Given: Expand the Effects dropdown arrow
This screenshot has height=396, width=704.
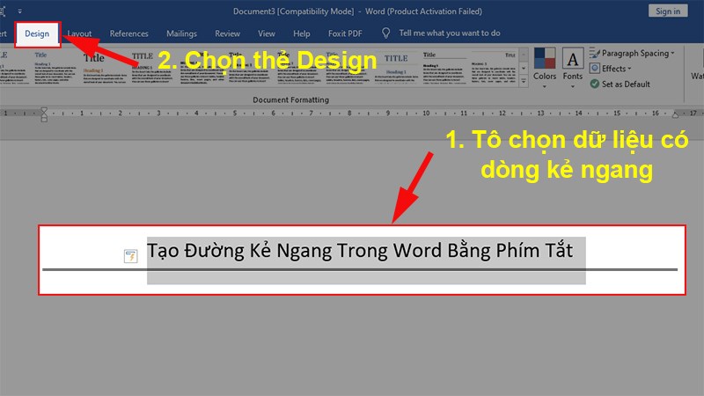Looking at the screenshot, I should pos(630,69).
